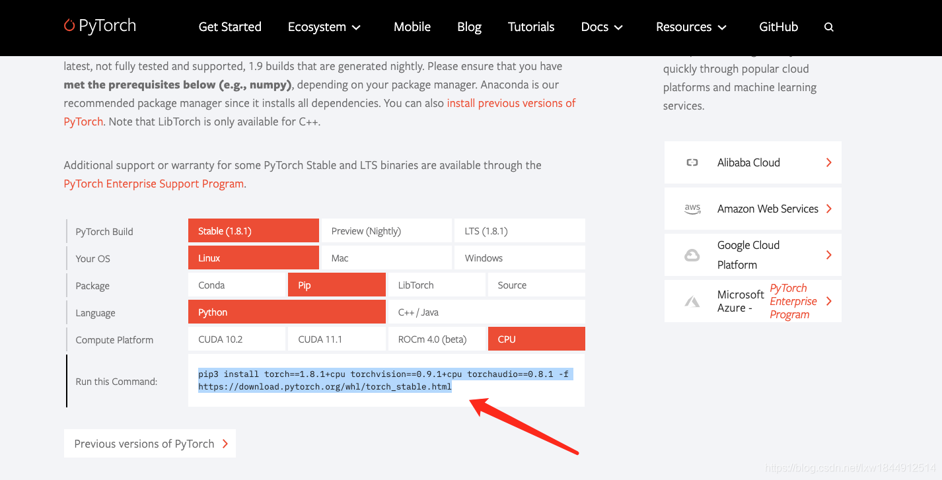Screen dimensions: 942x480
Task: Choose C++ / Java language
Action: click(487, 312)
